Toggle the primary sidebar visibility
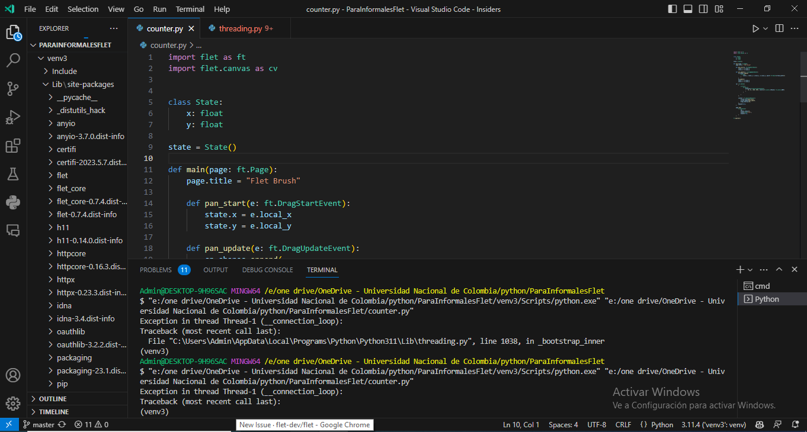807x432 pixels. coord(674,8)
